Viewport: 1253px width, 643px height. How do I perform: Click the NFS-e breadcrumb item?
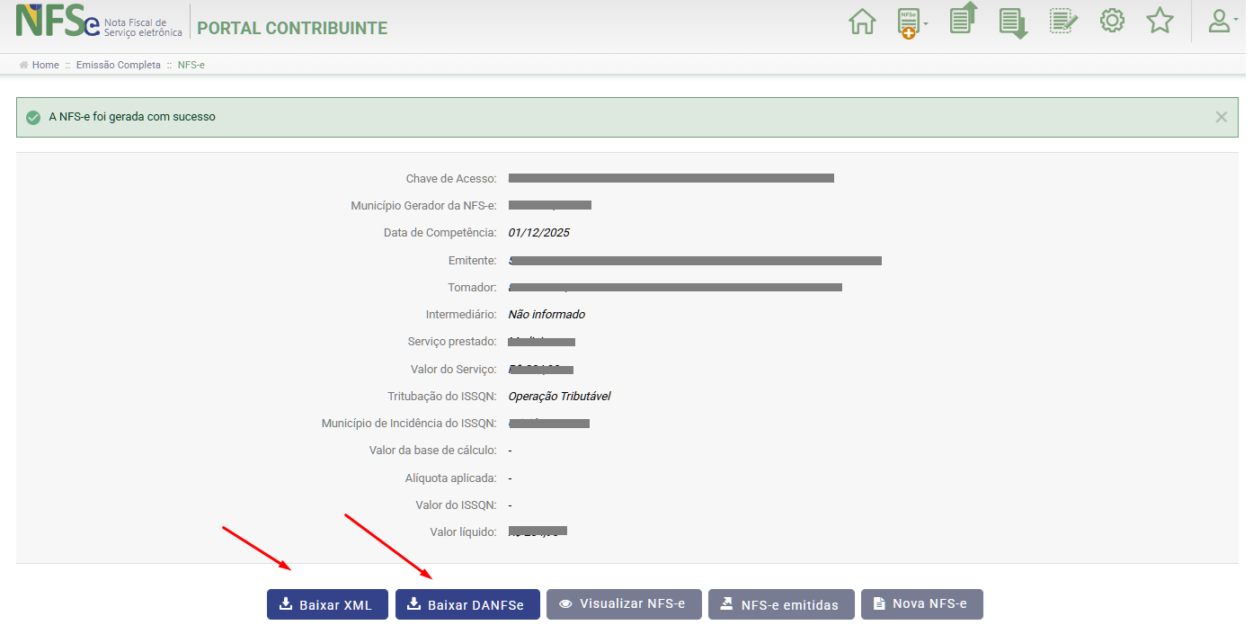tap(191, 65)
